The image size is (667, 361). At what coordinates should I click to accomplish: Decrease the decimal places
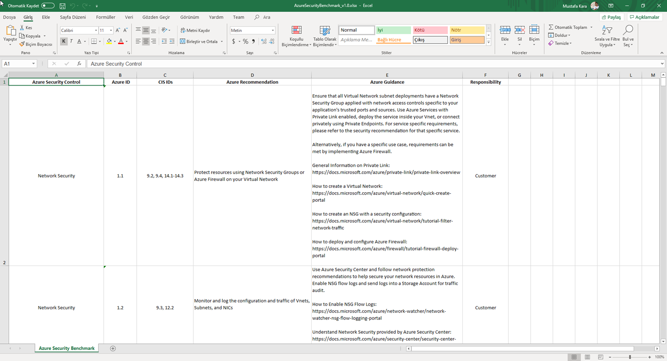click(x=272, y=42)
